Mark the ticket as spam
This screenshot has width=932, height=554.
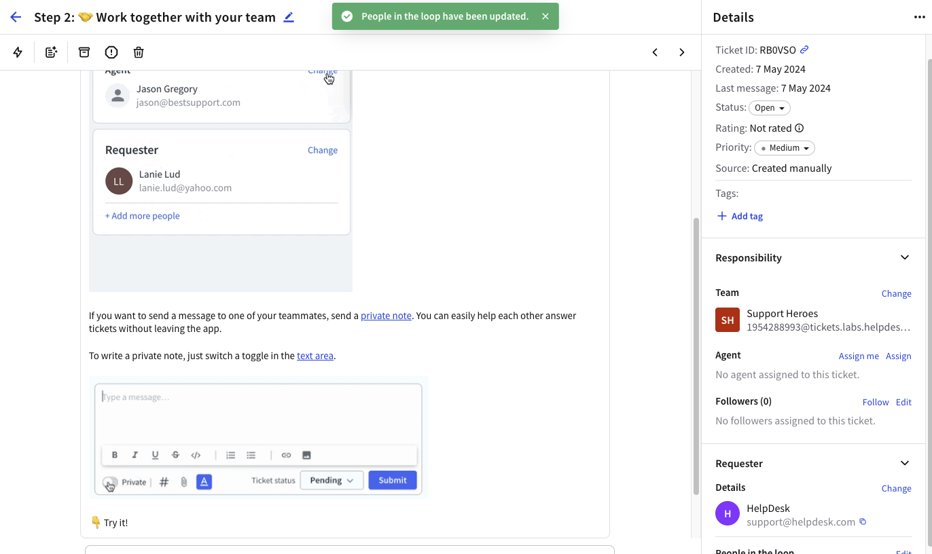click(111, 52)
